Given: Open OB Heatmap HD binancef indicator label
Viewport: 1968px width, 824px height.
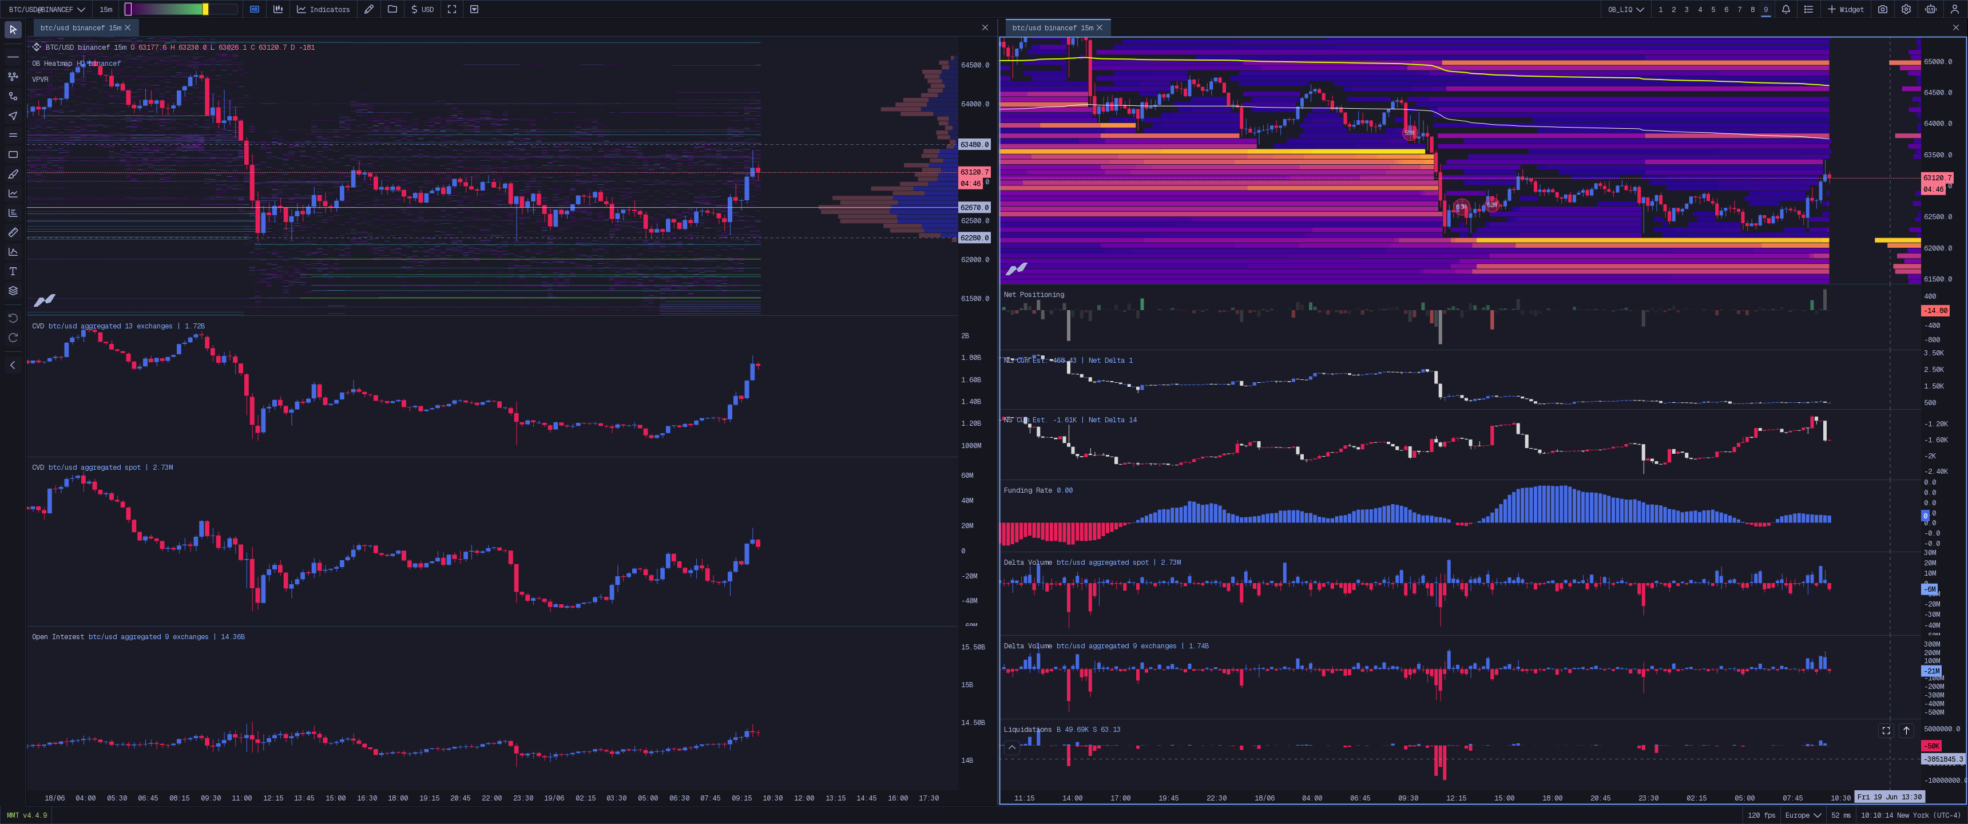Looking at the screenshot, I should 77,64.
